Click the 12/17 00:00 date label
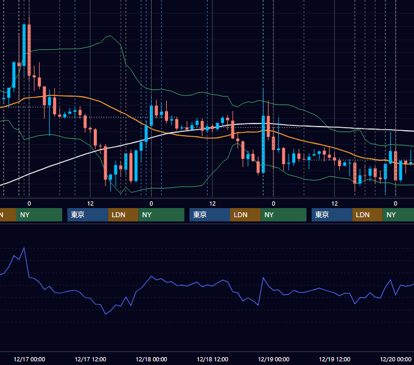Viewport: 414px width, 365px height. 29,359
